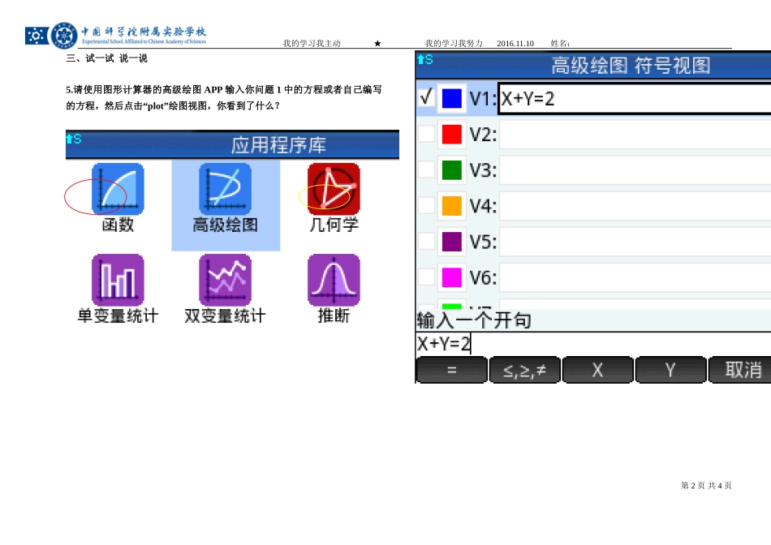The image size is (771, 545).
Task: Select the empty V4 equation field
Action: point(635,206)
